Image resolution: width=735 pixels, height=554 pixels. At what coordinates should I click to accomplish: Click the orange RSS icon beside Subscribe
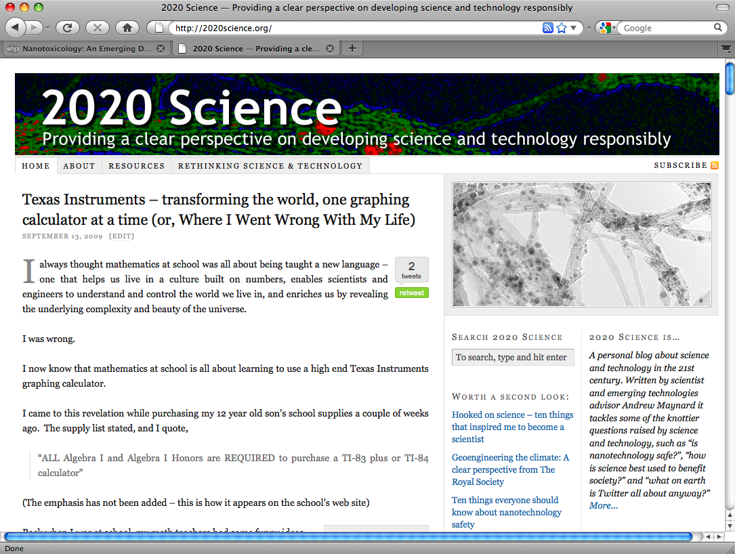pos(715,165)
